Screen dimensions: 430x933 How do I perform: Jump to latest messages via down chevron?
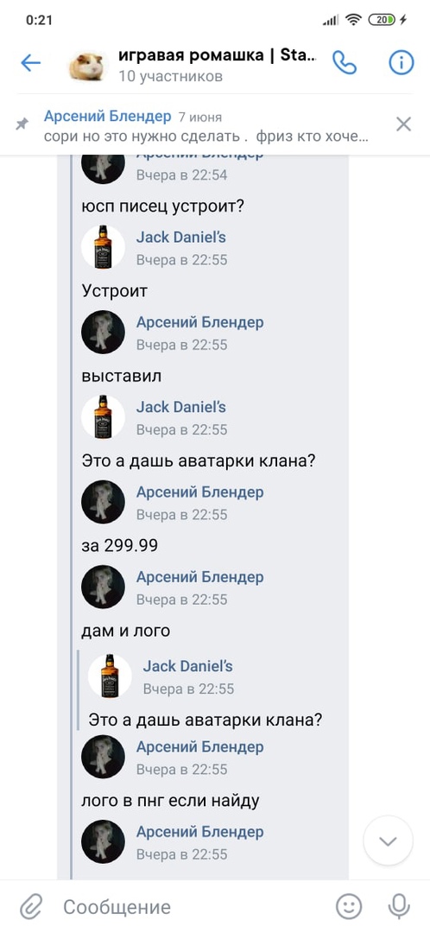(x=389, y=841)
